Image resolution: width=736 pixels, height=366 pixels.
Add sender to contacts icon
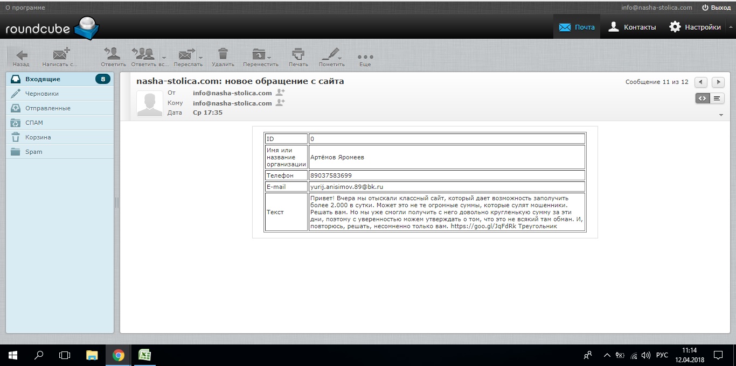coord(280,93)
